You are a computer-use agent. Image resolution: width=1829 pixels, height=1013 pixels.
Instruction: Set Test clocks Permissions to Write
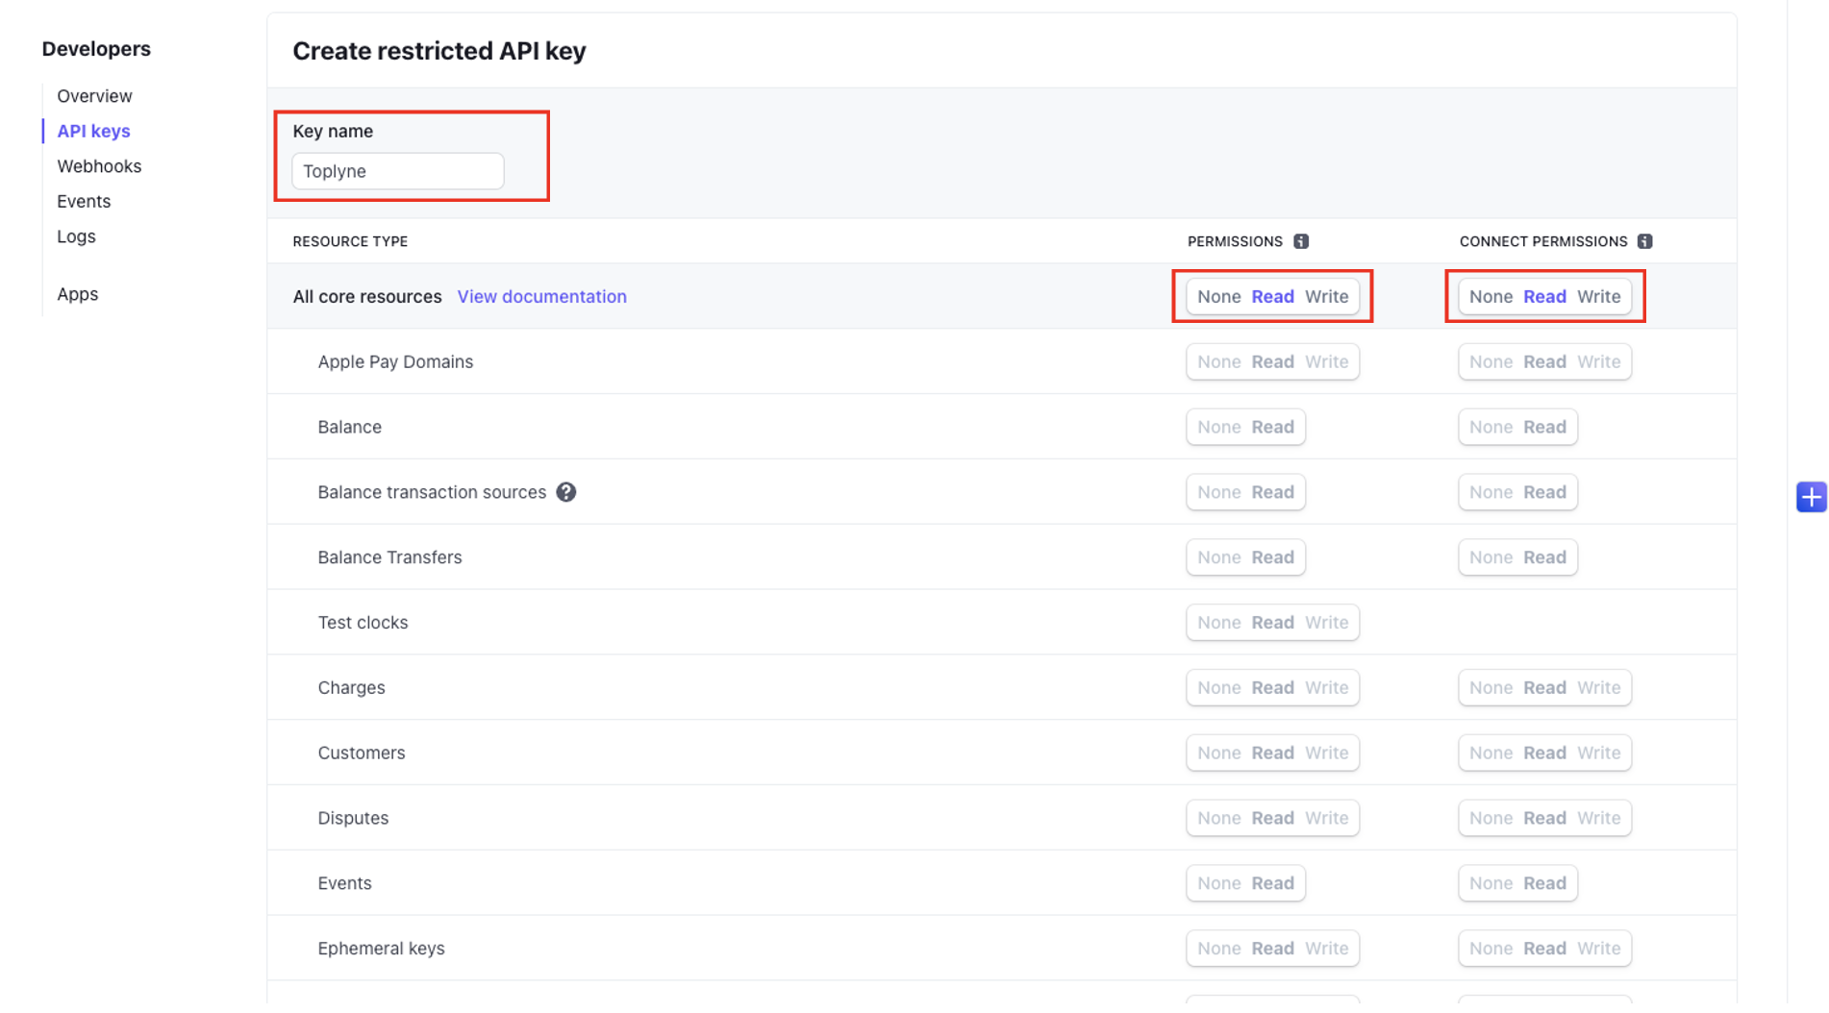click(x=1326, y=623)
